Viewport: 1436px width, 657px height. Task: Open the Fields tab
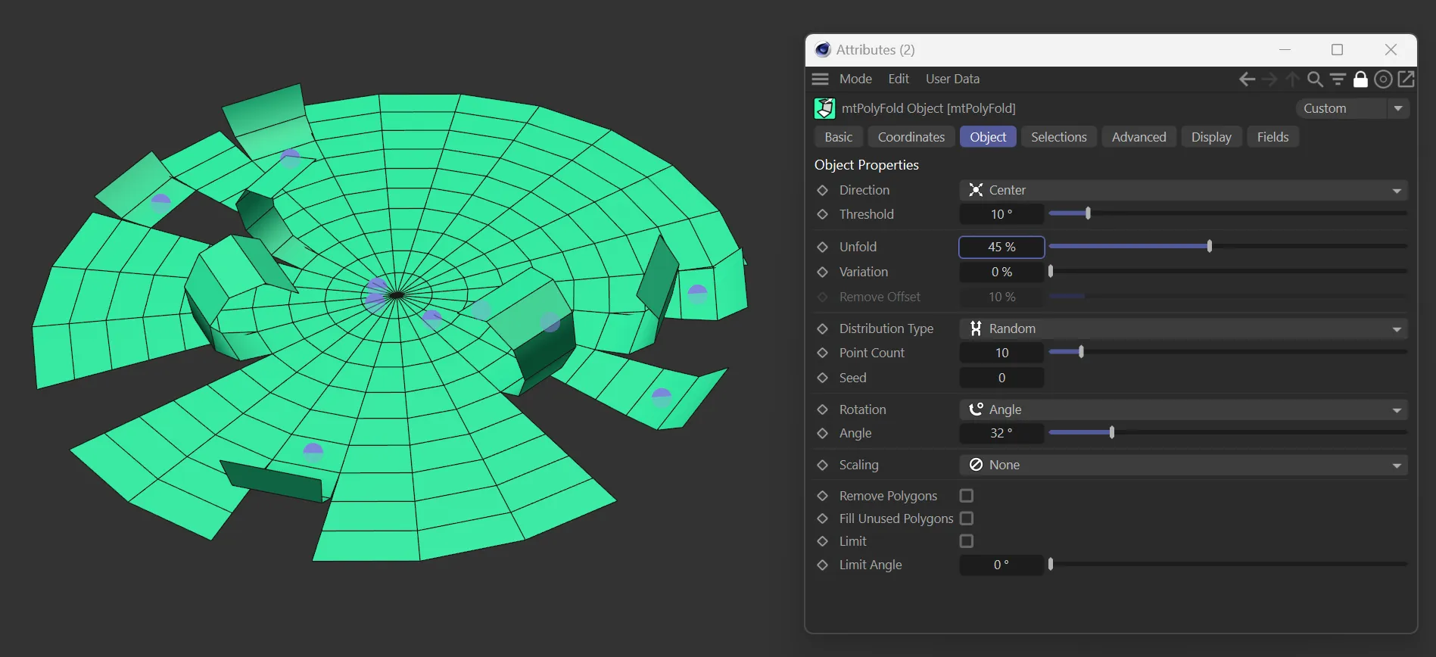click(1272, 137)
